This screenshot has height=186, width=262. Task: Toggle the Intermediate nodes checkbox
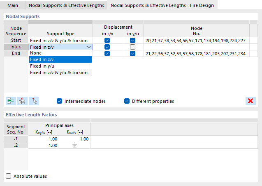[x=60, y=101]
